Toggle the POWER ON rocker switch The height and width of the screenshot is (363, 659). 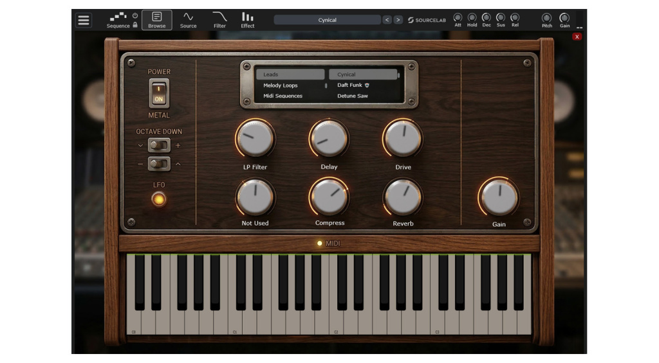[159, 93]
